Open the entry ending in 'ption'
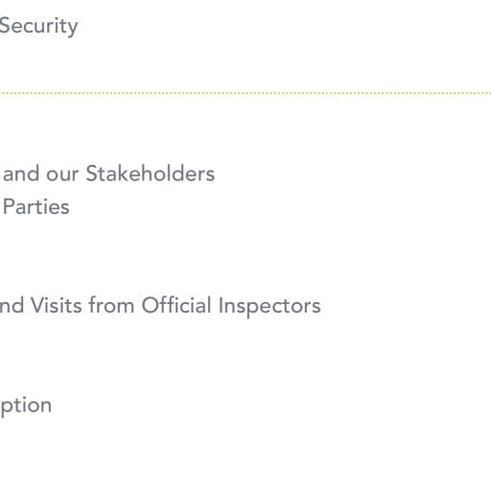491x491 pixels. pos(26,407)
